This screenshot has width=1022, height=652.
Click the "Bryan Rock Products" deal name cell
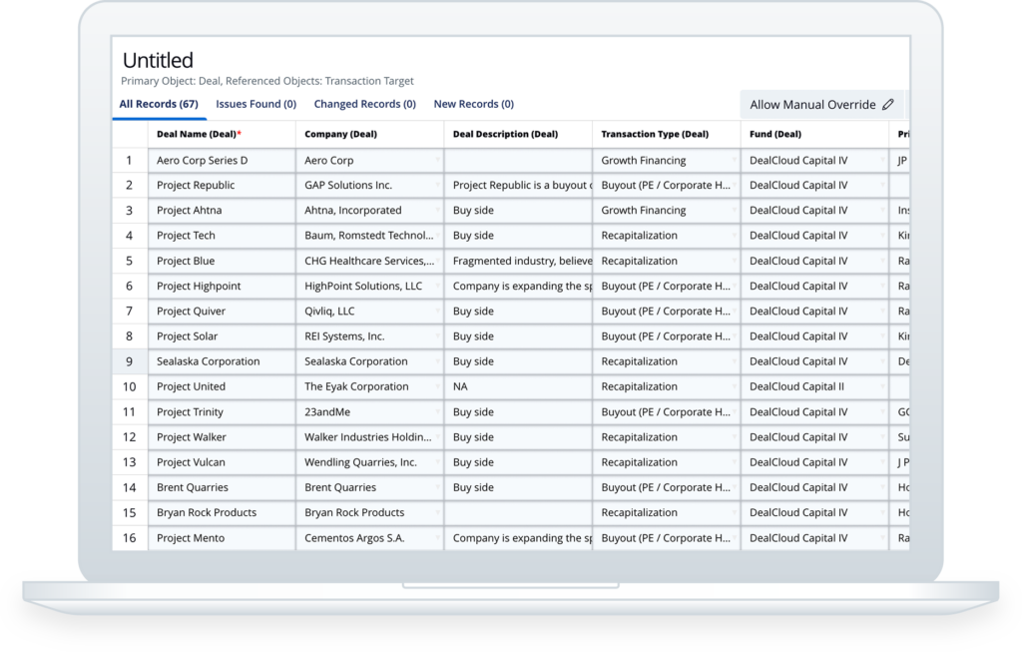[x=222, y=512]
